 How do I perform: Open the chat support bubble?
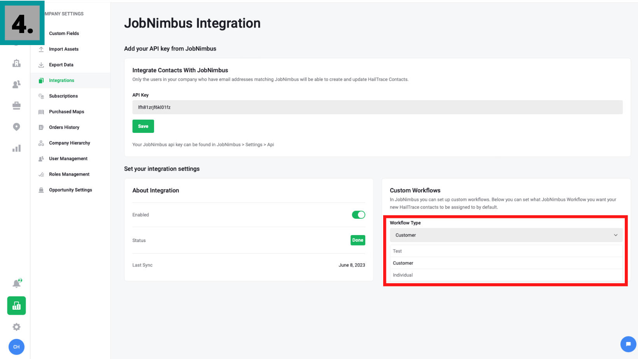click(x=628, y=344)
